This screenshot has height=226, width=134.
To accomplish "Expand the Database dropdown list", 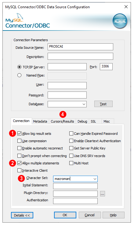I will (x=84, y=104).
